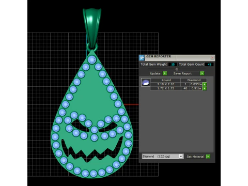Close the Gem Reporter panel
The width and height of the screenshot is (248, 186).
[x=212, y=57]
